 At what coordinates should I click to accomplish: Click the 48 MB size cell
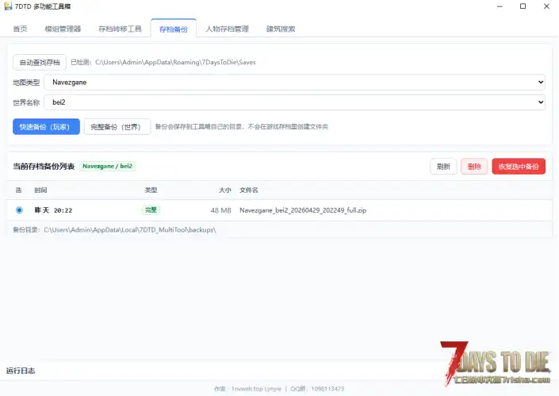220,210
